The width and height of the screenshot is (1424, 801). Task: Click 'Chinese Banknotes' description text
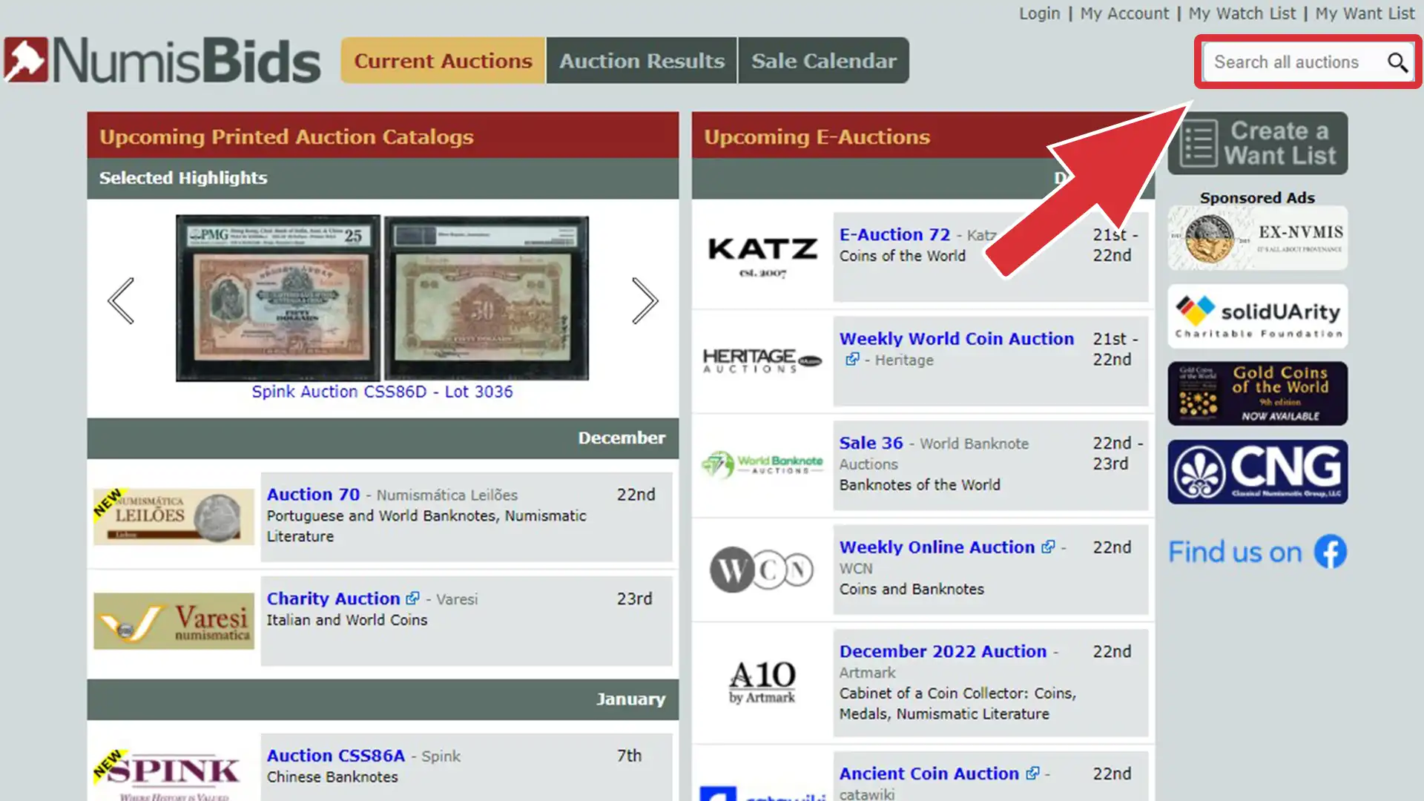pos(332,777)
